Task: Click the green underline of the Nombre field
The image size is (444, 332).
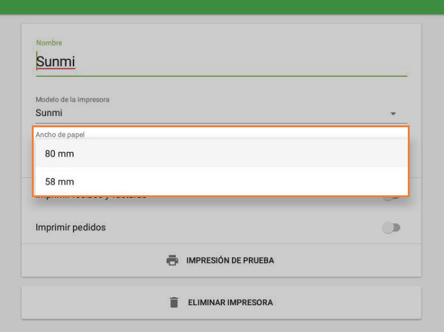Action: click(x=221, y=76)
